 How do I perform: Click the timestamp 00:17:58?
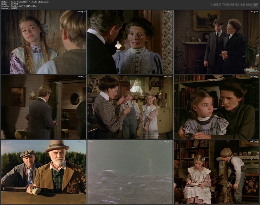82,77
